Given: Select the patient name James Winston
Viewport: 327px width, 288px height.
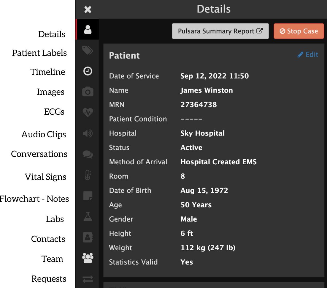Looking at the screenshot, I should coord(207,90).
